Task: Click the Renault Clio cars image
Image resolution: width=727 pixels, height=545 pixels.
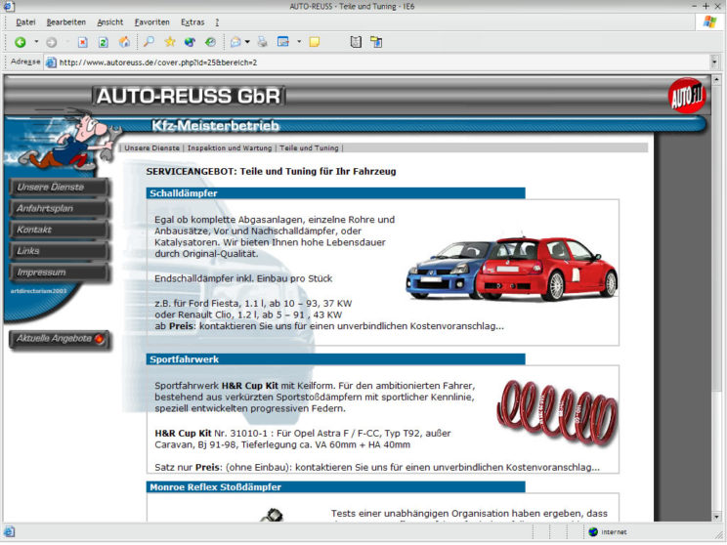Action: 512,268
